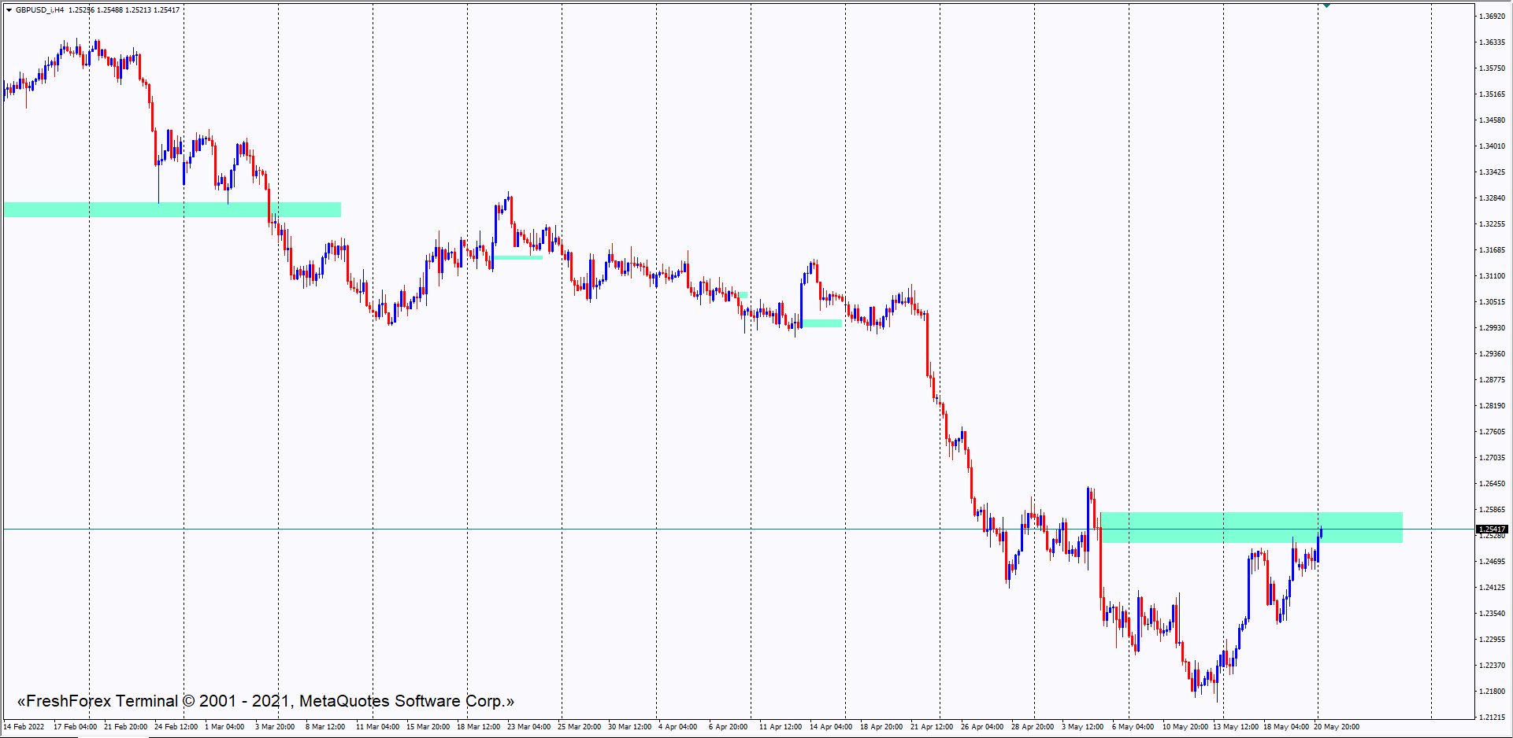
Task: Click the 10 May 20:00 time label
Action: (1185, 727)
